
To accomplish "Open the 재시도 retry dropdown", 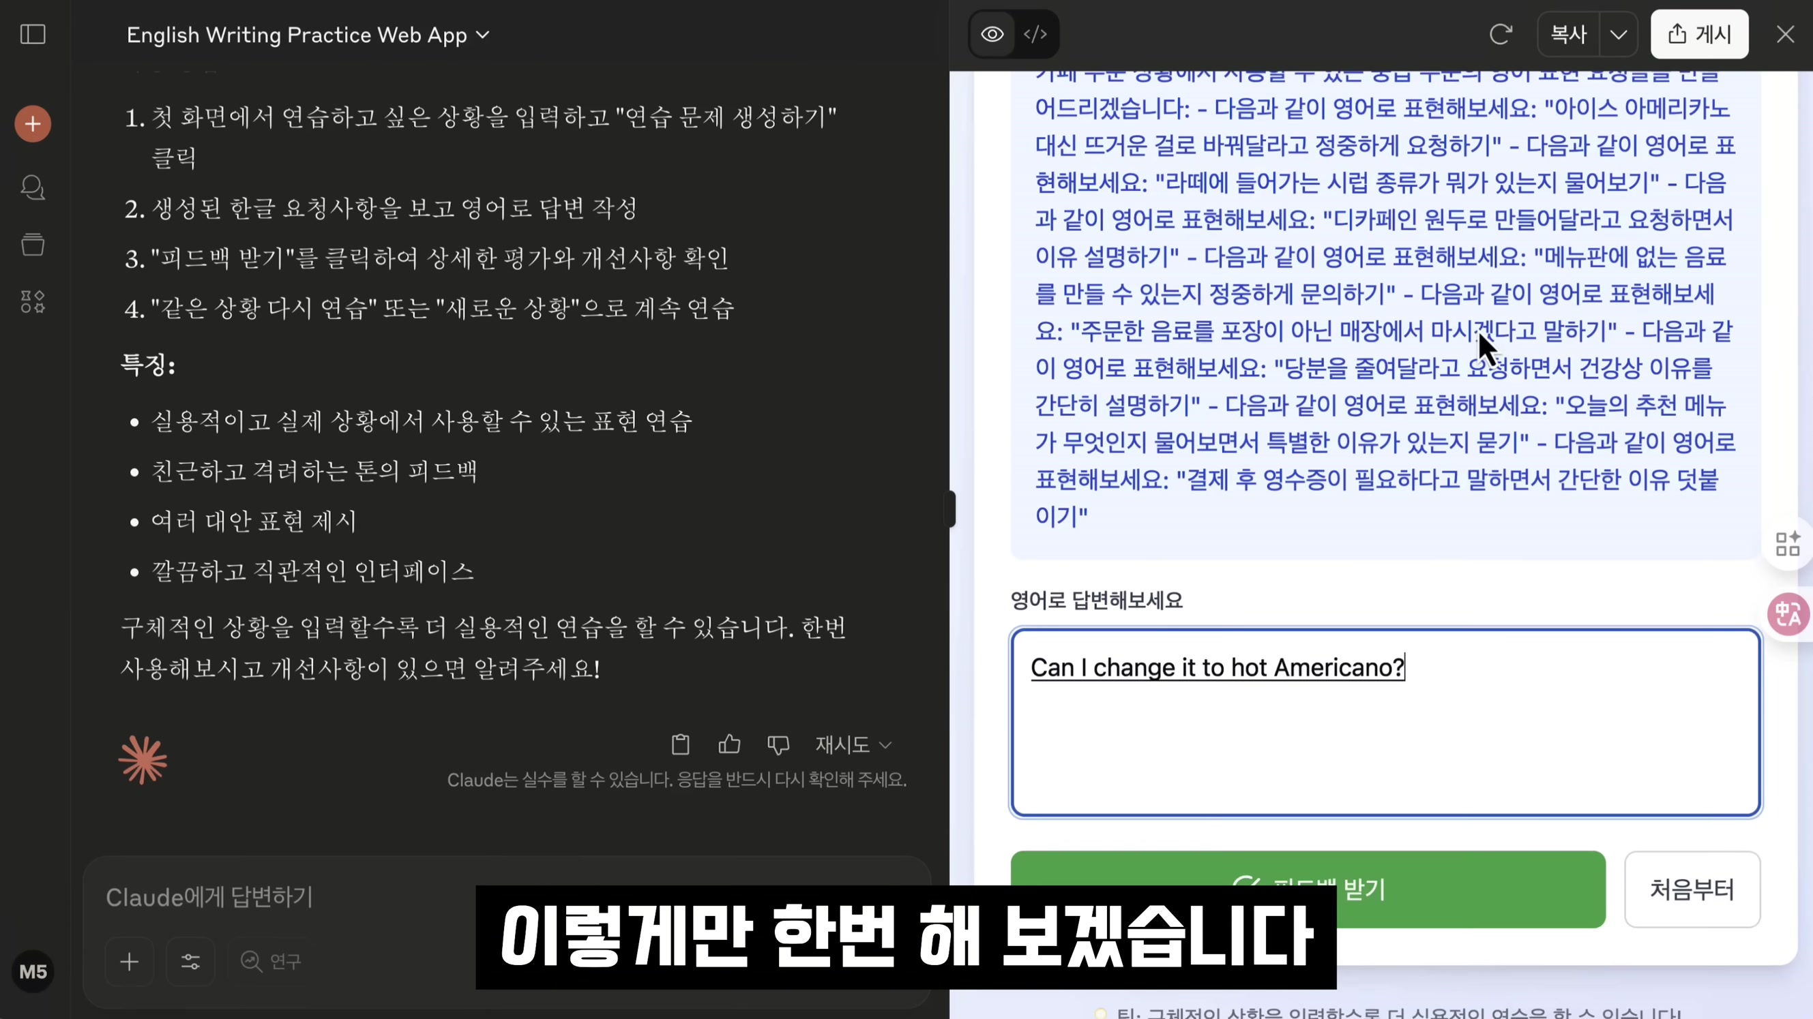I will tap(853, 744).
